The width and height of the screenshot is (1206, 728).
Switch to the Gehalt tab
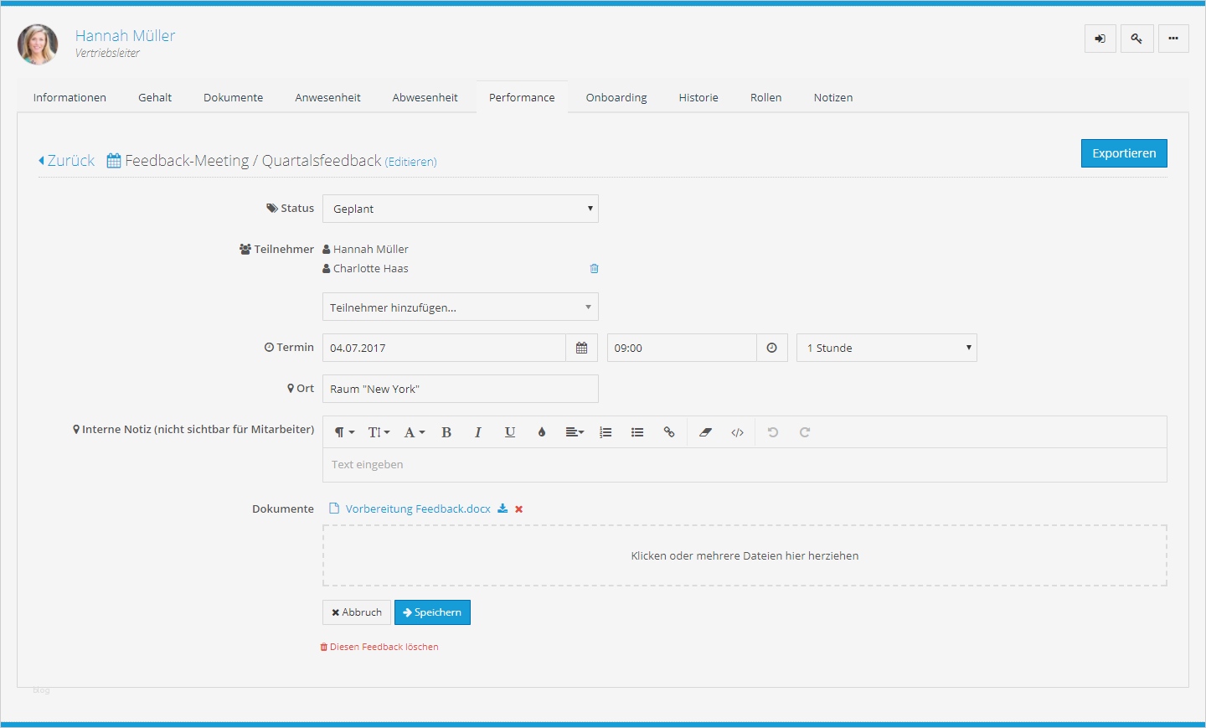coord(155,97)
